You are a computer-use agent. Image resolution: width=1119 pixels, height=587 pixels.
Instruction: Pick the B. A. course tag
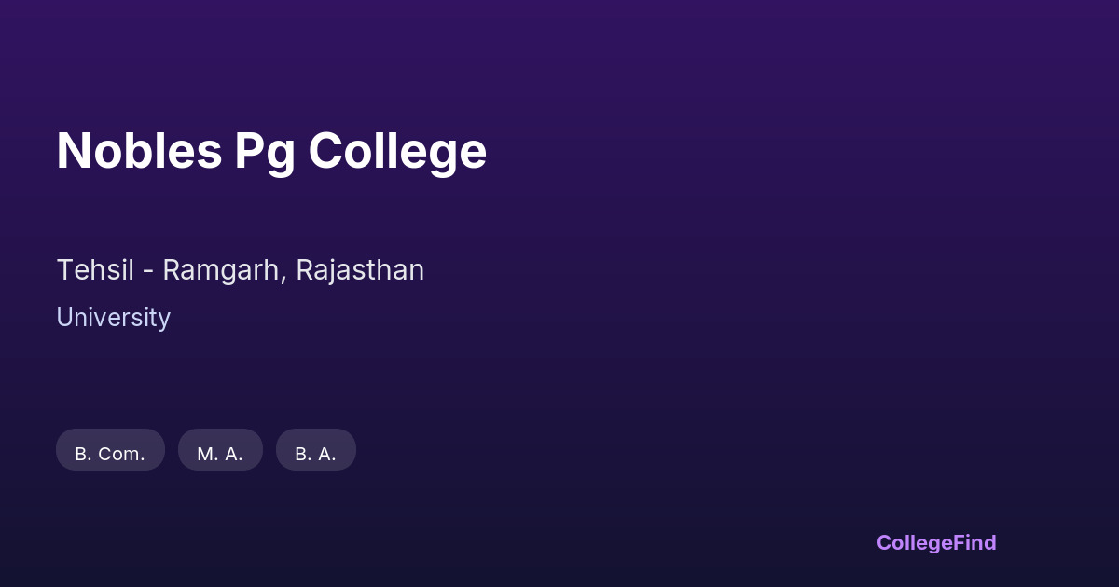(315, 453)
